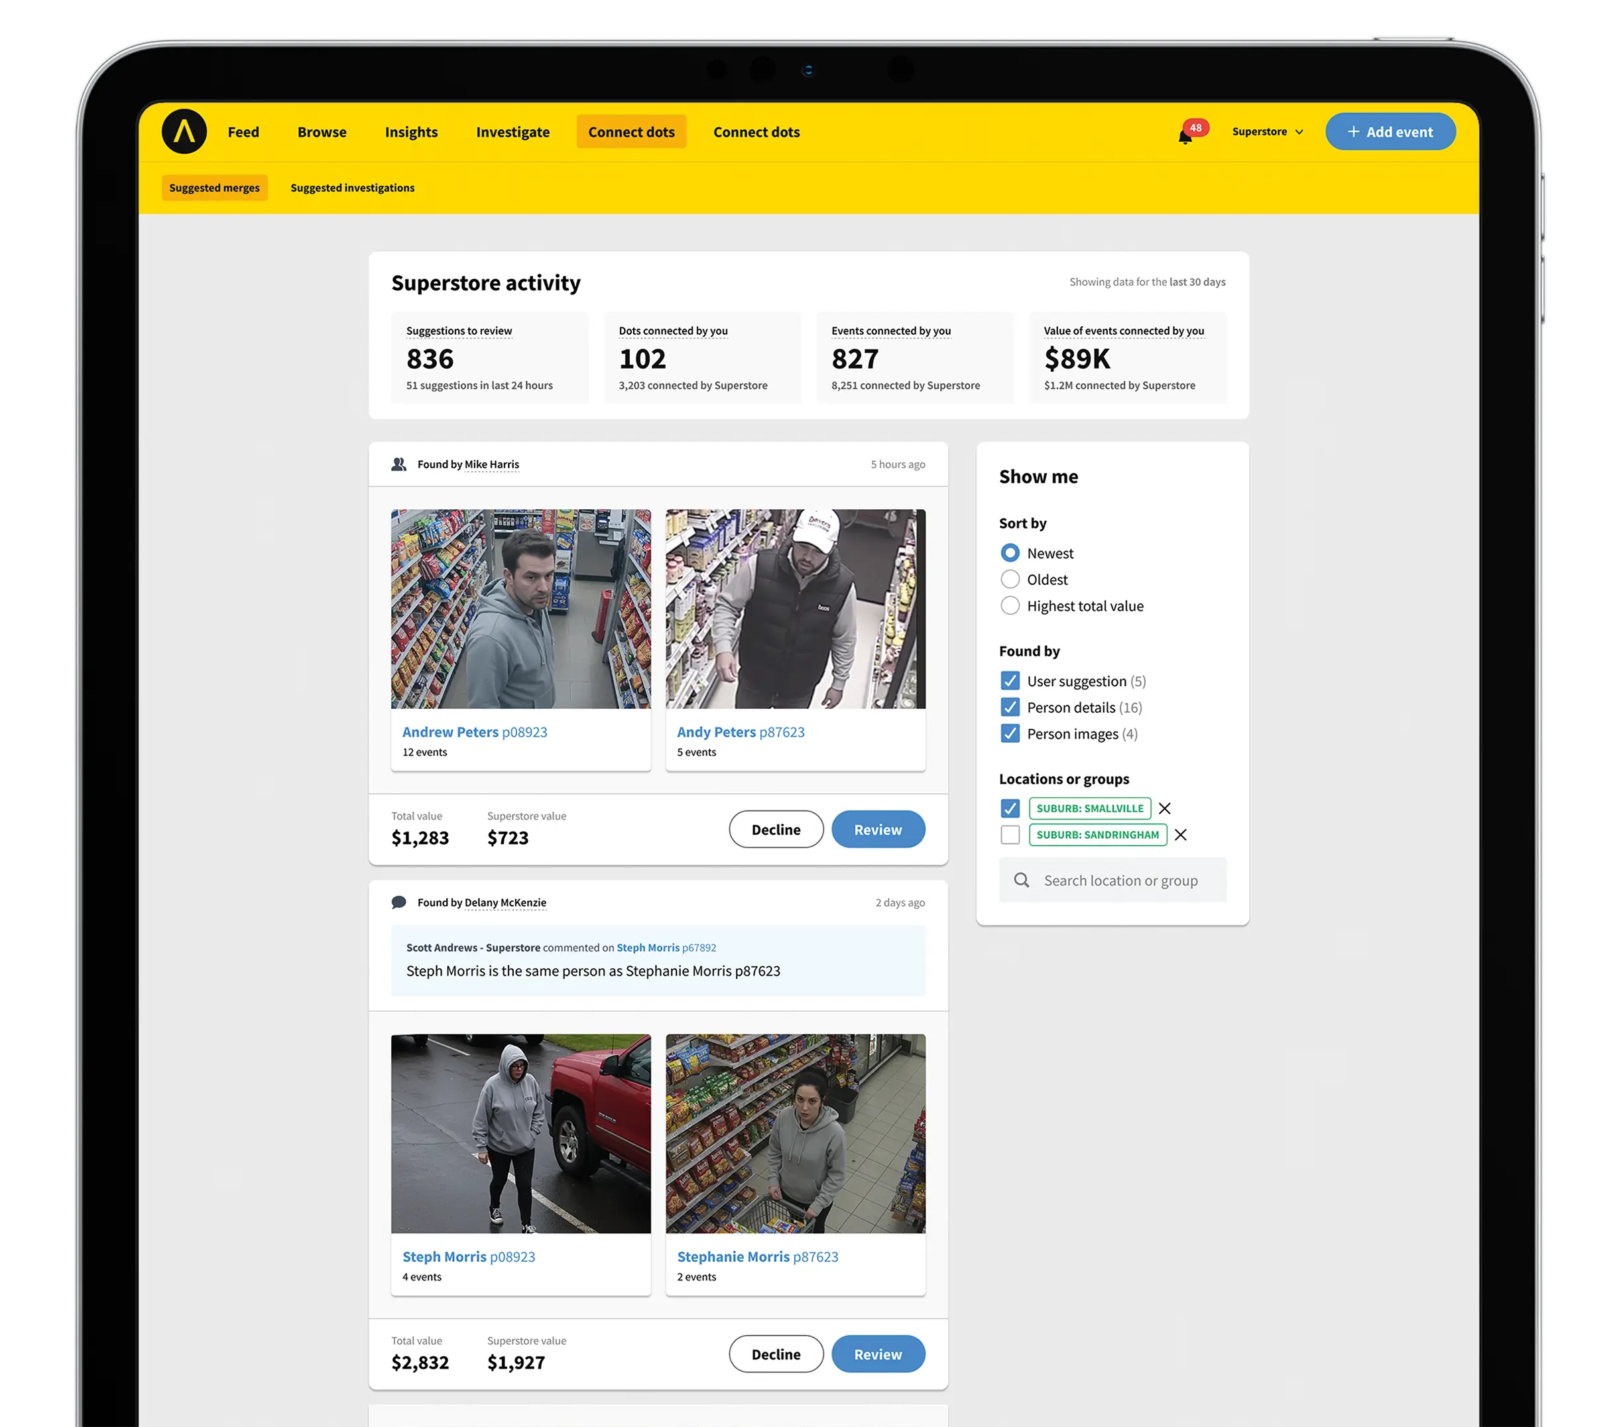Enable the Suburb: Sandringham checkbox
Viewport: 1617px width, 1427px height.
tap(1010, 834)
